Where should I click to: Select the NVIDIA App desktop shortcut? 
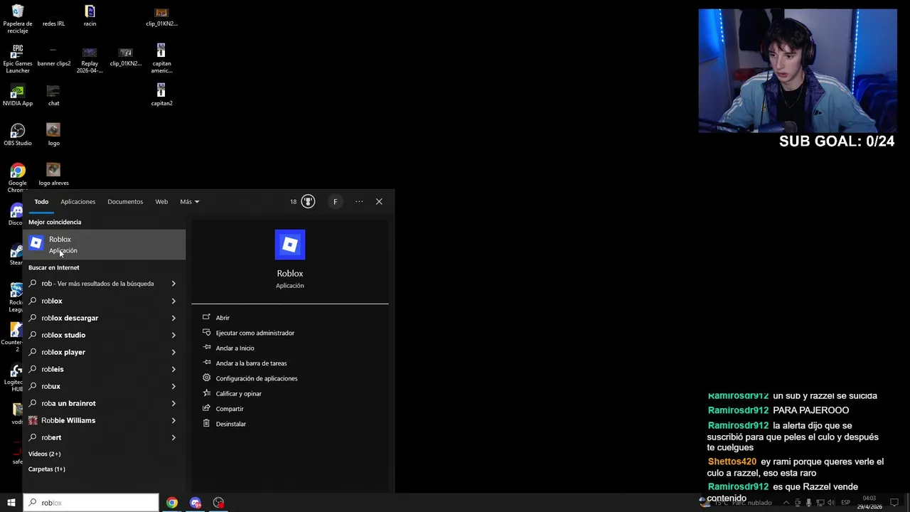tap(18, 96)
